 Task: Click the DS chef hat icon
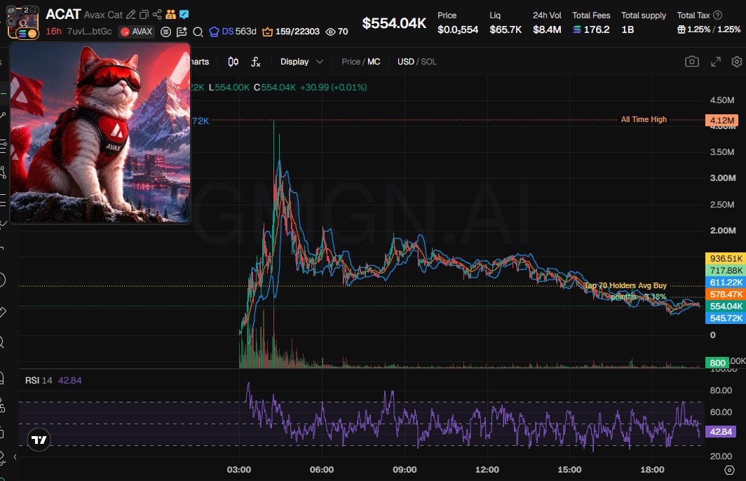pyautogui.click(x=214, y=32)
